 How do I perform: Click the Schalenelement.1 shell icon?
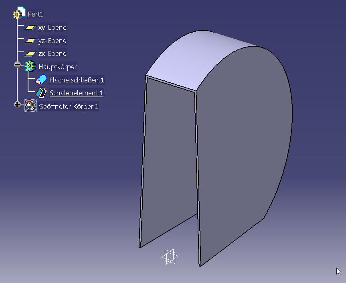(41, 93)
